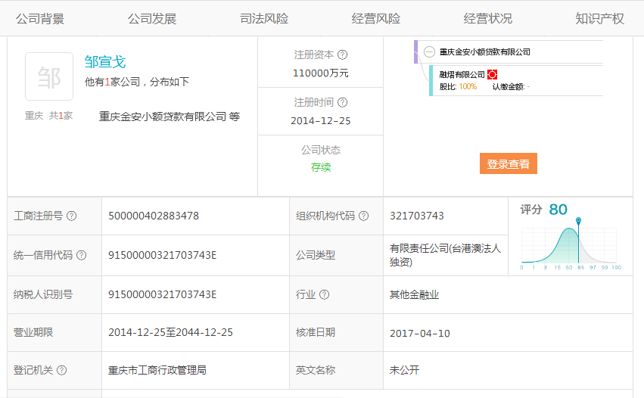Go to the 知识产权 tab
The height and width of the screenshot is (398, 644).
(599, 18)
